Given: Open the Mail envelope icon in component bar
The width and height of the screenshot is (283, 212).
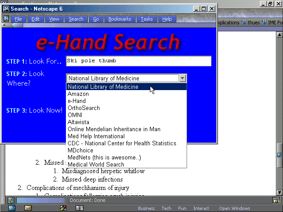Looking at the screenshot, I should click(x=28, y=208).
